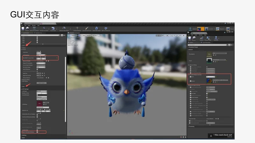Image resolution: width=255 pixels, height=143 pixels.
Task: Activate the Section Selection tool
Action: click(77, 29)
